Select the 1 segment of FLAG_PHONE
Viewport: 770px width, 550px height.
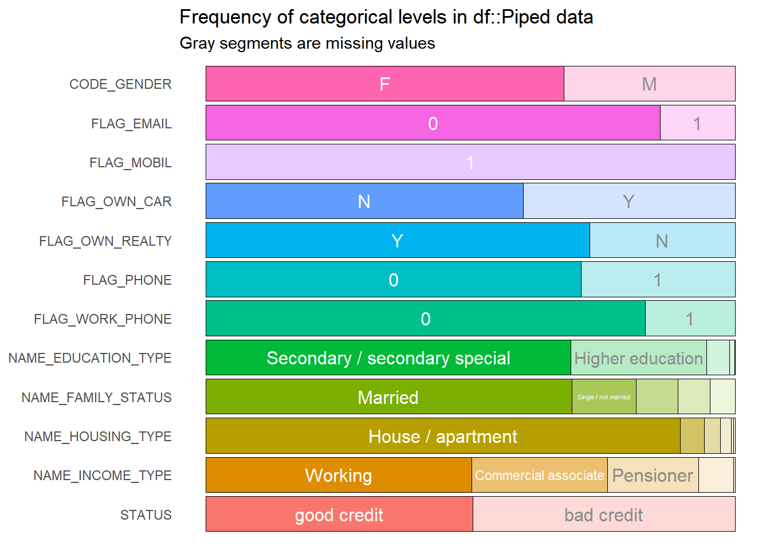tap(658, 280)
